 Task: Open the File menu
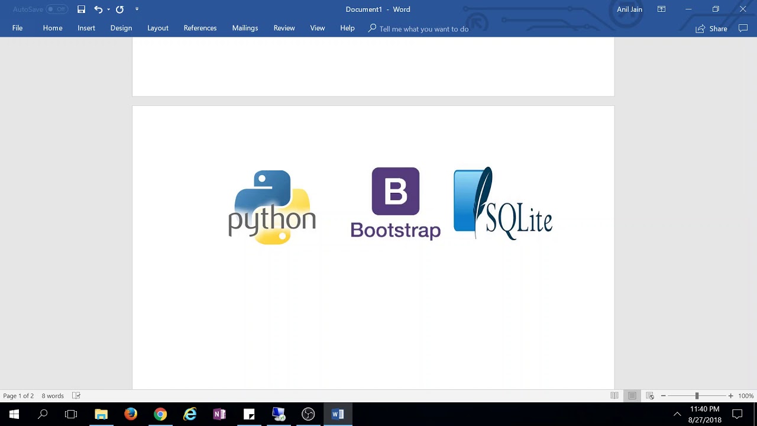[17, 28]
